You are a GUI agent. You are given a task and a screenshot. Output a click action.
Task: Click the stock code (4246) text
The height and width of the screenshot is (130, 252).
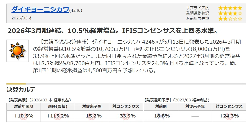[x=75, y=10]
